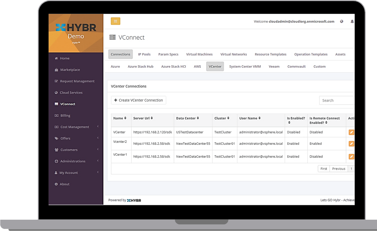The image size is (377, 231).
Task: Edit the Vcenter2 row connection
Action: 352,143
